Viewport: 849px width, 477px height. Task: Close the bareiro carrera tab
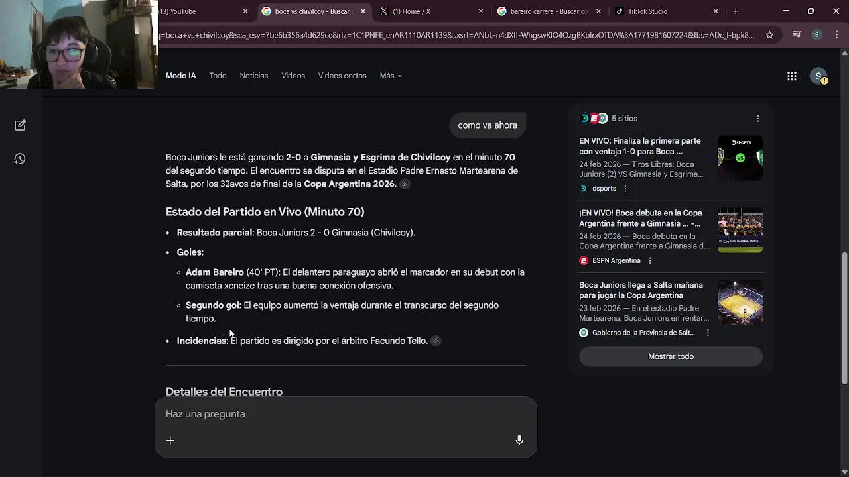(x=598, y=11)
